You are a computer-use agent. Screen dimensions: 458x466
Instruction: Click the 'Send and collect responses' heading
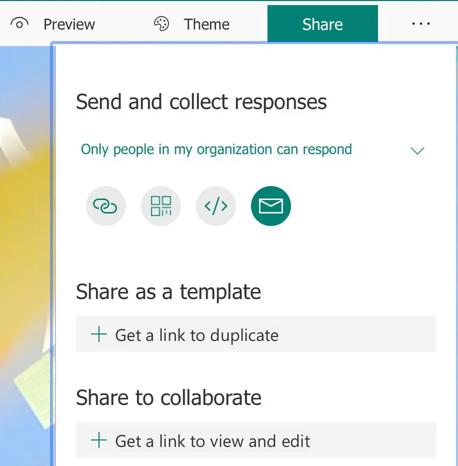(201, 102)
